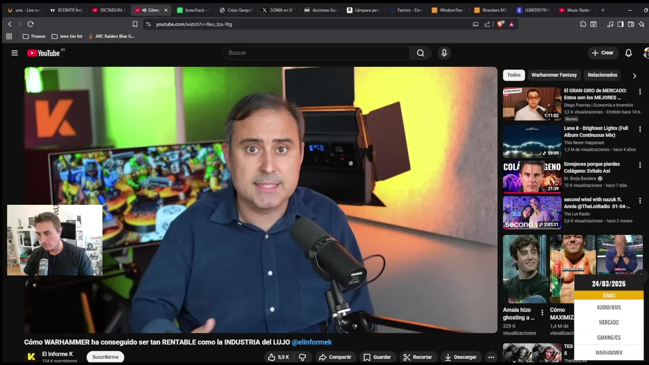Open Brave Playlist music note icon

610,24
